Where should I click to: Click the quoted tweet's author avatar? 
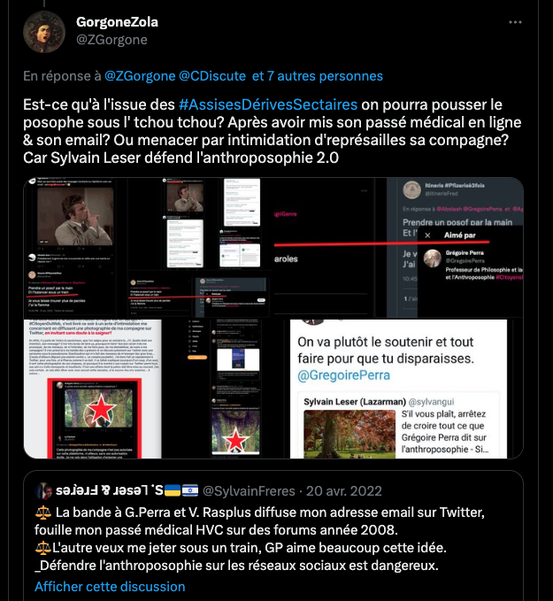43,491
